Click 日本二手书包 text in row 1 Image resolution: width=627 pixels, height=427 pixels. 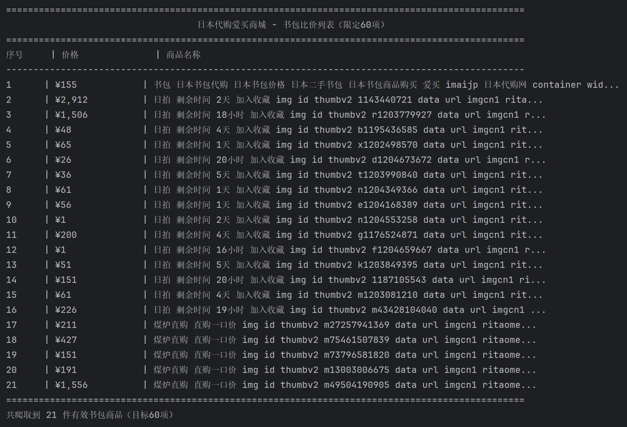[x=317, y=85]
